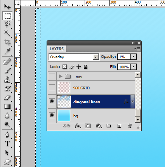Viewport: 165px width, 167px height.
Task: Select the Eraser tool
Action: (x=7, y=98)
